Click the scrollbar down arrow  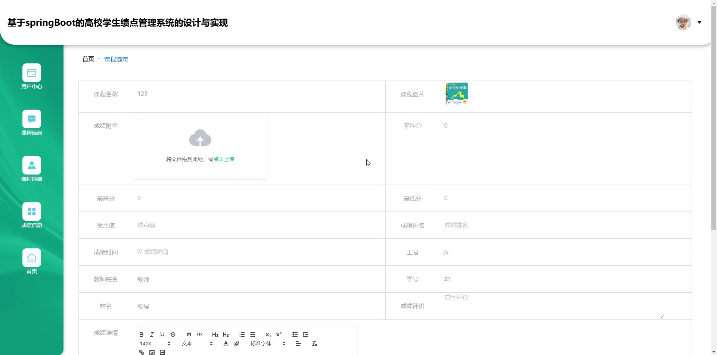point(714,352)
